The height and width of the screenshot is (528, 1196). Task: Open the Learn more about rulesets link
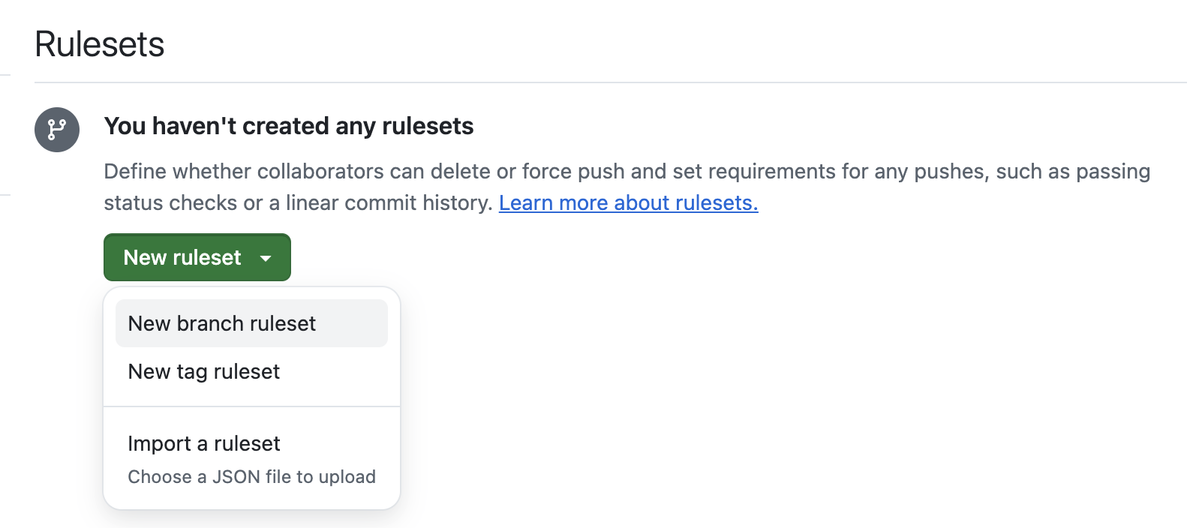628,203
